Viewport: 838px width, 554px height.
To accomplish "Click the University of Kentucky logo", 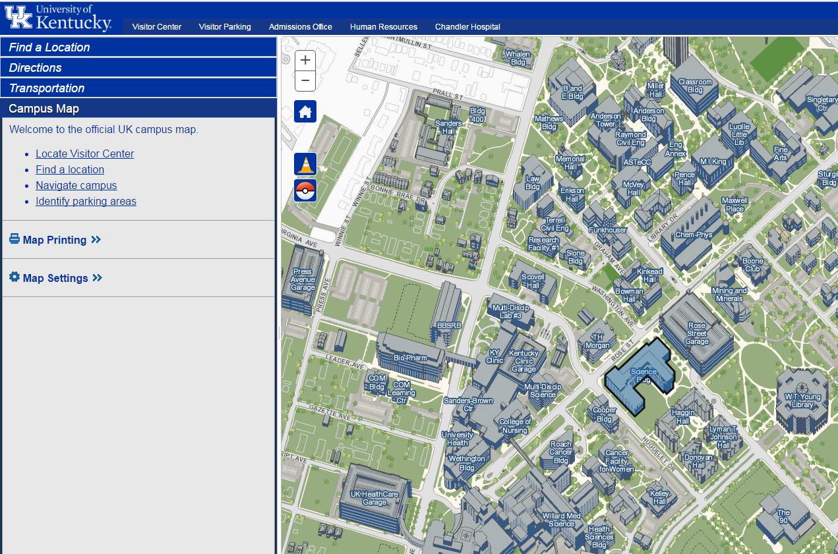I will point(59,18).
